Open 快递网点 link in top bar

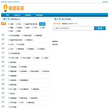[x=10, y=2]
